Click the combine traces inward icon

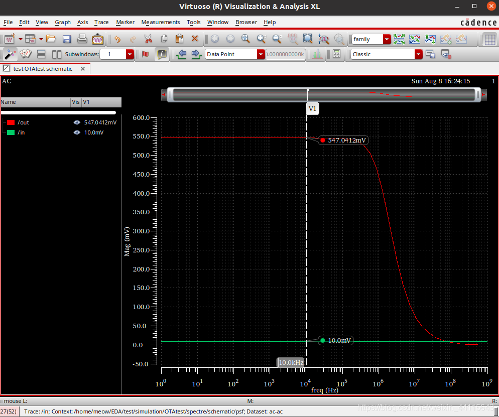point(415,39)
